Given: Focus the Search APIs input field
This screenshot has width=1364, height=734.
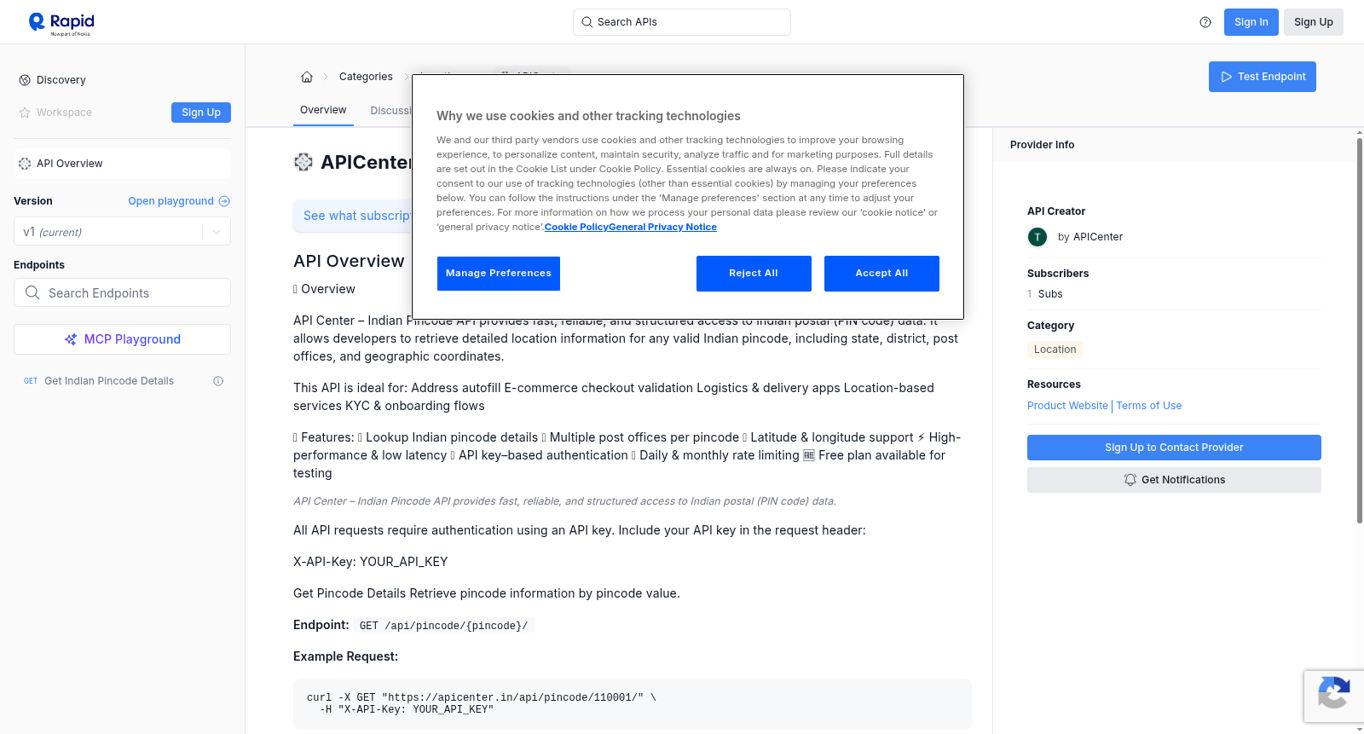Looking at the screenshot, I should click(682, 22).
